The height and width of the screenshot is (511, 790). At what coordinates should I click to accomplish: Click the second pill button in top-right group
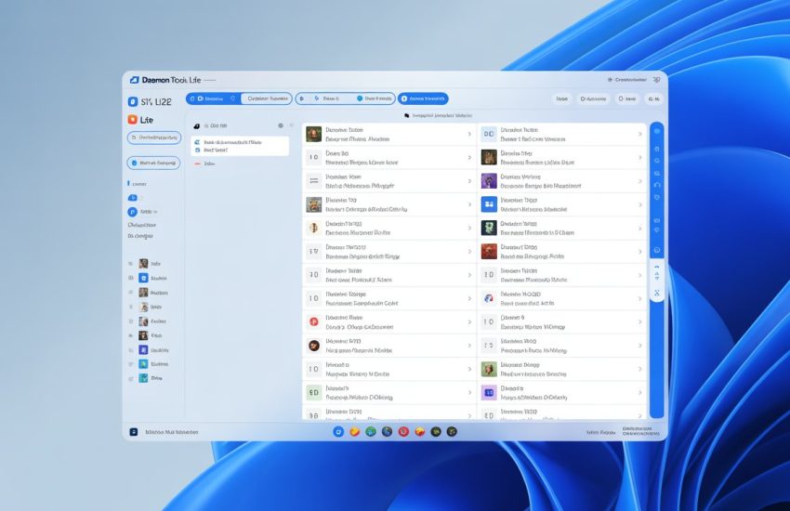[x=593, y=99]
